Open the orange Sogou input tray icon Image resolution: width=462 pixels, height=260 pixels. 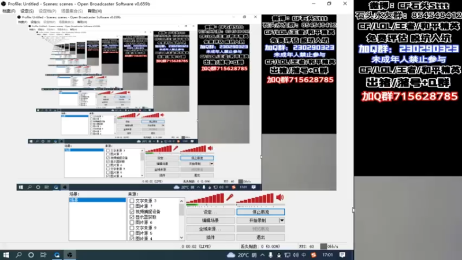pos(314,255)
